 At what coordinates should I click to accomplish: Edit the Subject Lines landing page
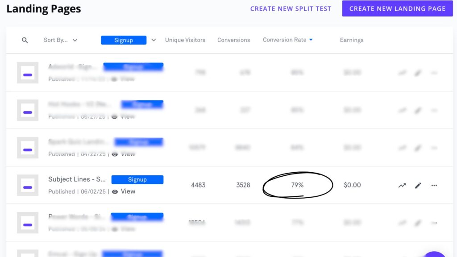tap(418, 185)
